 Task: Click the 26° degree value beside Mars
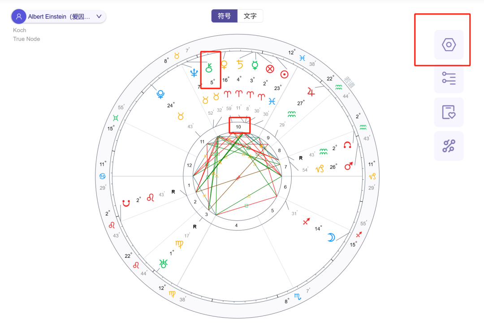point(333,167)
